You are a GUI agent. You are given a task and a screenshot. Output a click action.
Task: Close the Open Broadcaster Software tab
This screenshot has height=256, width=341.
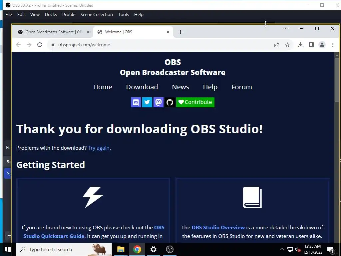[x=88, y=32]
